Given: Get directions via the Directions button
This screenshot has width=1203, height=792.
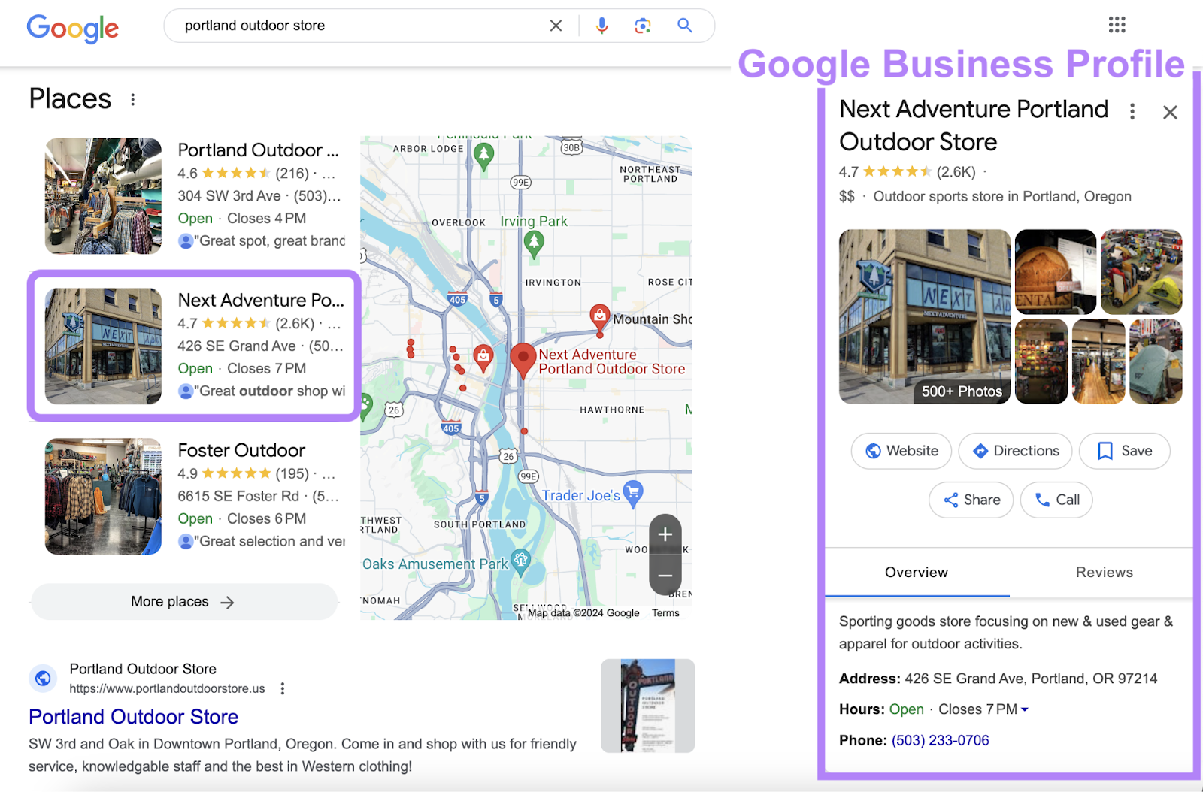Looking at the screenshot, I should tap(1015, 451).
